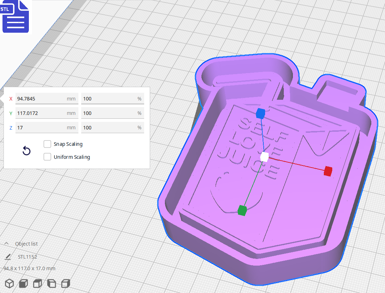Click the reset scale circular arrow
The height and width of the screenshot is (293, 385).
26,150
